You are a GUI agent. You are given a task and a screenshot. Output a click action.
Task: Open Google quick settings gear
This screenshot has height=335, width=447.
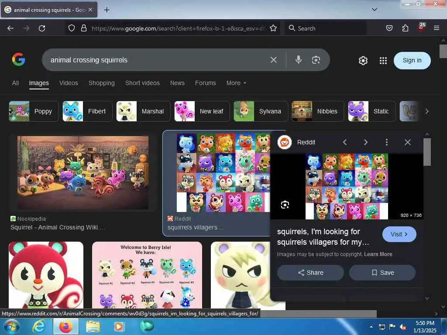[363, 60]
